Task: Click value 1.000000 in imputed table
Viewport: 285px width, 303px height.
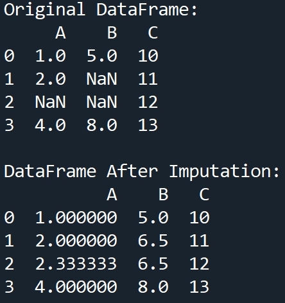Action: tap(76, 218)
